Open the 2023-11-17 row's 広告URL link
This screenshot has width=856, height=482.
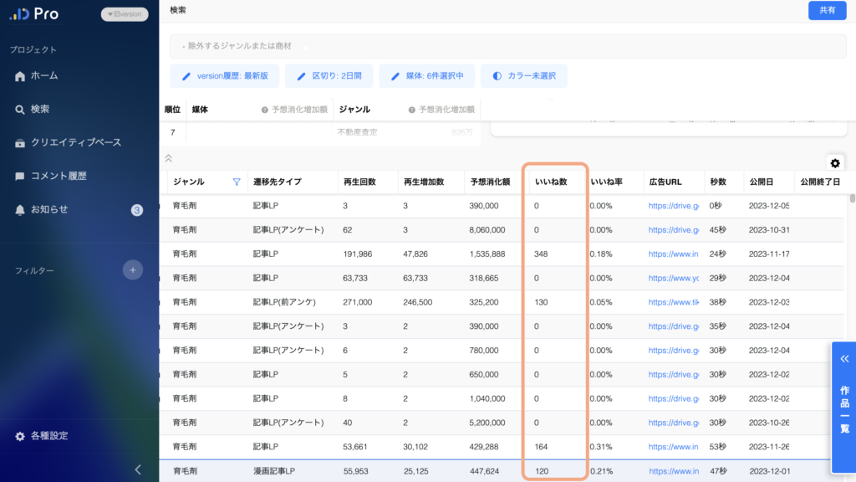click(674, 254)
